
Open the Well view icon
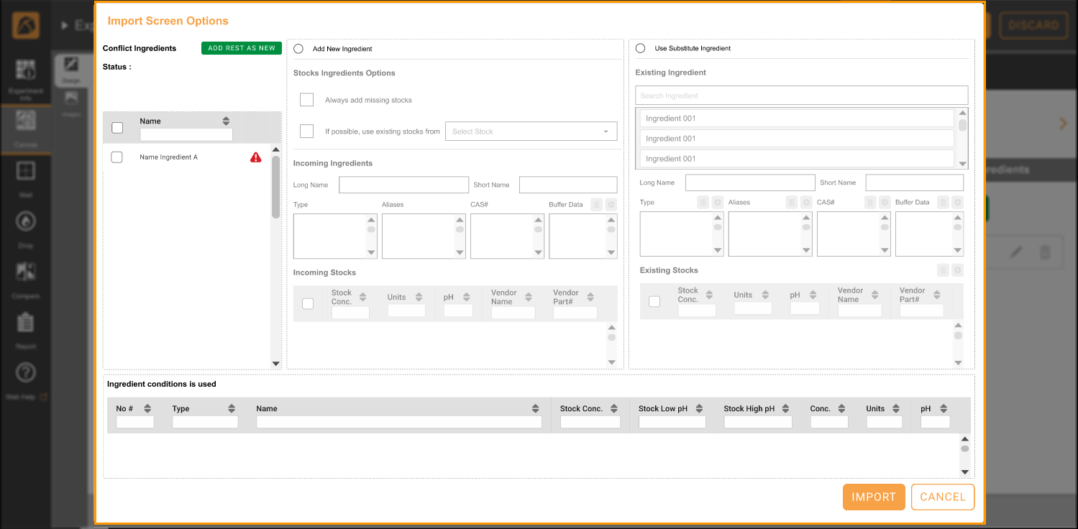point(26,170)
